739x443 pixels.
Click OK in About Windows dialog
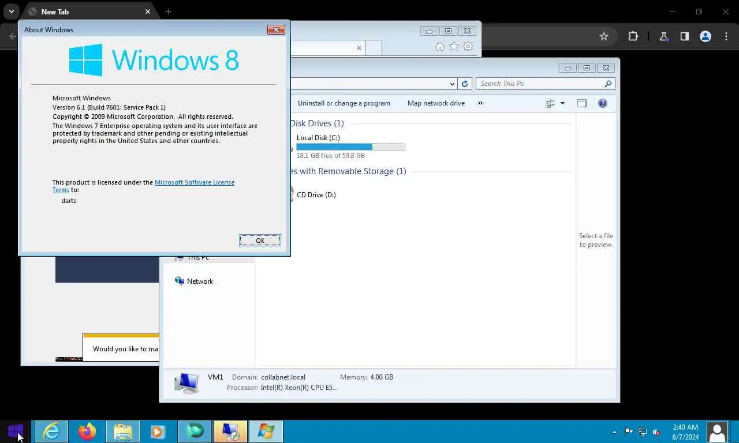(260, 241)
